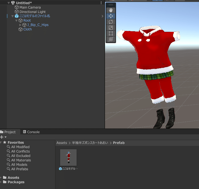
Task: Select the combined Transform tool
Action: (x=111, y=39)
